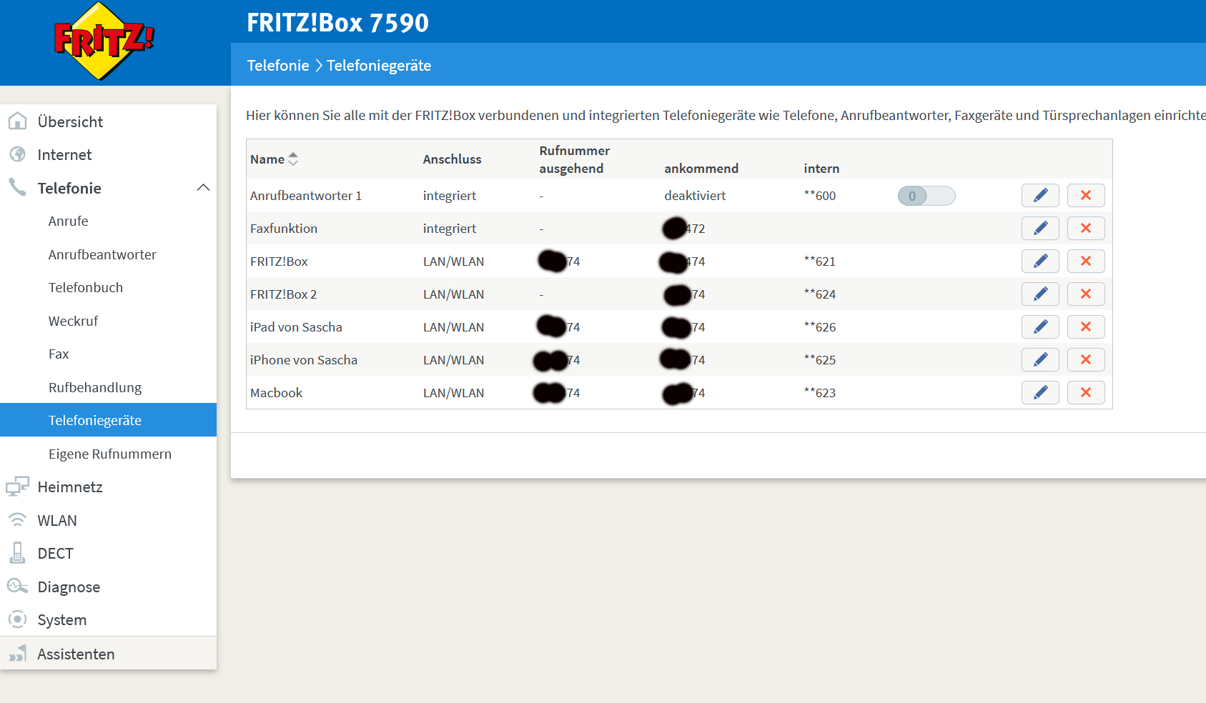Screen dimensions: 1206x703
Task: Go to the Übersicht page
Action: coord(70,122)
